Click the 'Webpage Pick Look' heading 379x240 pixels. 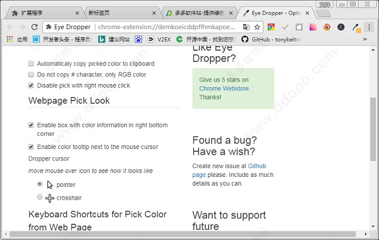click(x=69, y=100)
